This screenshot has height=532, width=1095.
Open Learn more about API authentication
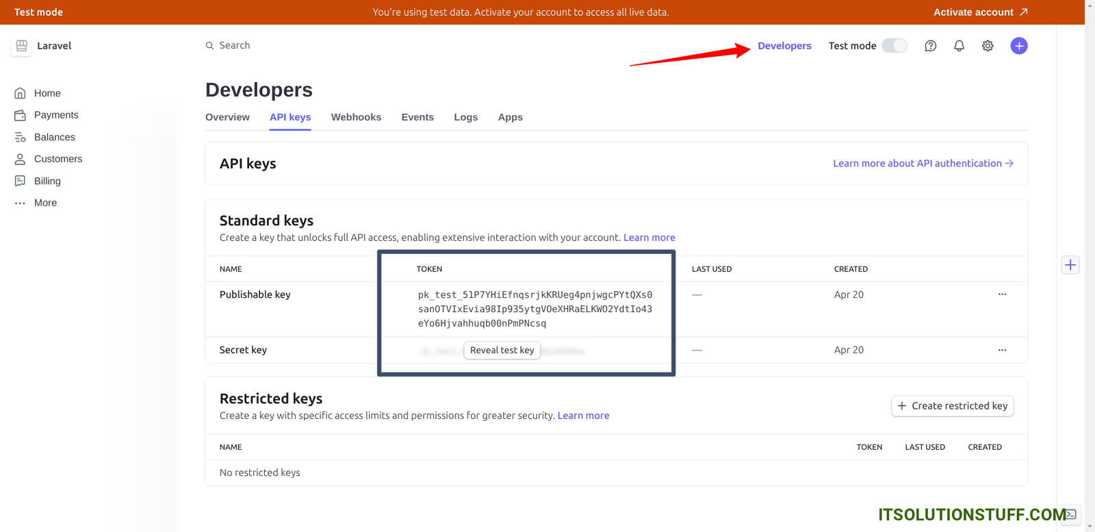click(923, 163)
